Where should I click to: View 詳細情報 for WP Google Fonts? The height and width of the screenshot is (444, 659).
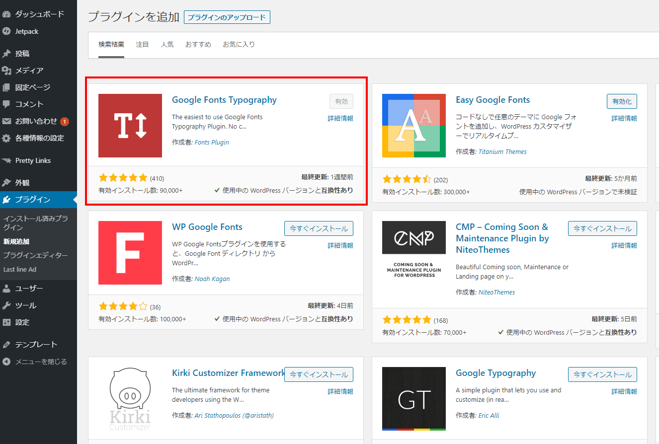(340, 245)
